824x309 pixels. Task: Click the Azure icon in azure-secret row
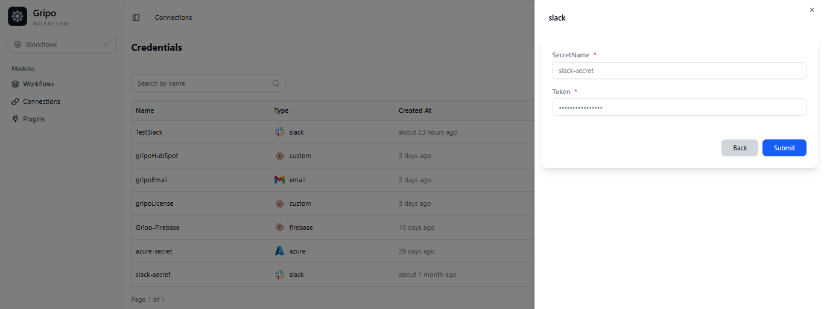[x=279, y=251]
